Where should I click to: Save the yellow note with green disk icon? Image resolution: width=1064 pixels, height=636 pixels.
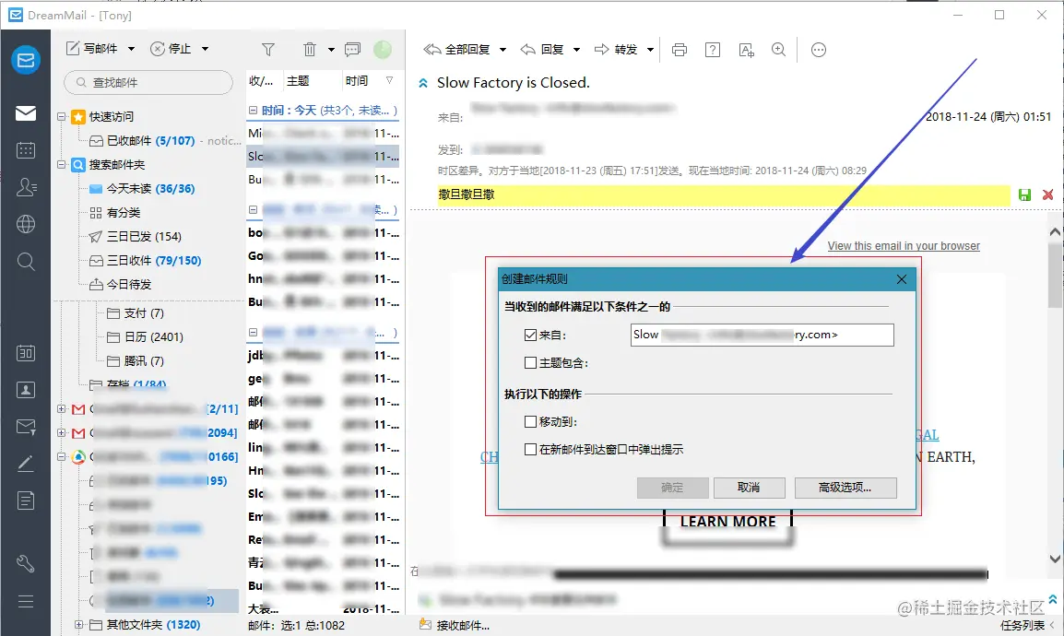(x=1024, y=194)
